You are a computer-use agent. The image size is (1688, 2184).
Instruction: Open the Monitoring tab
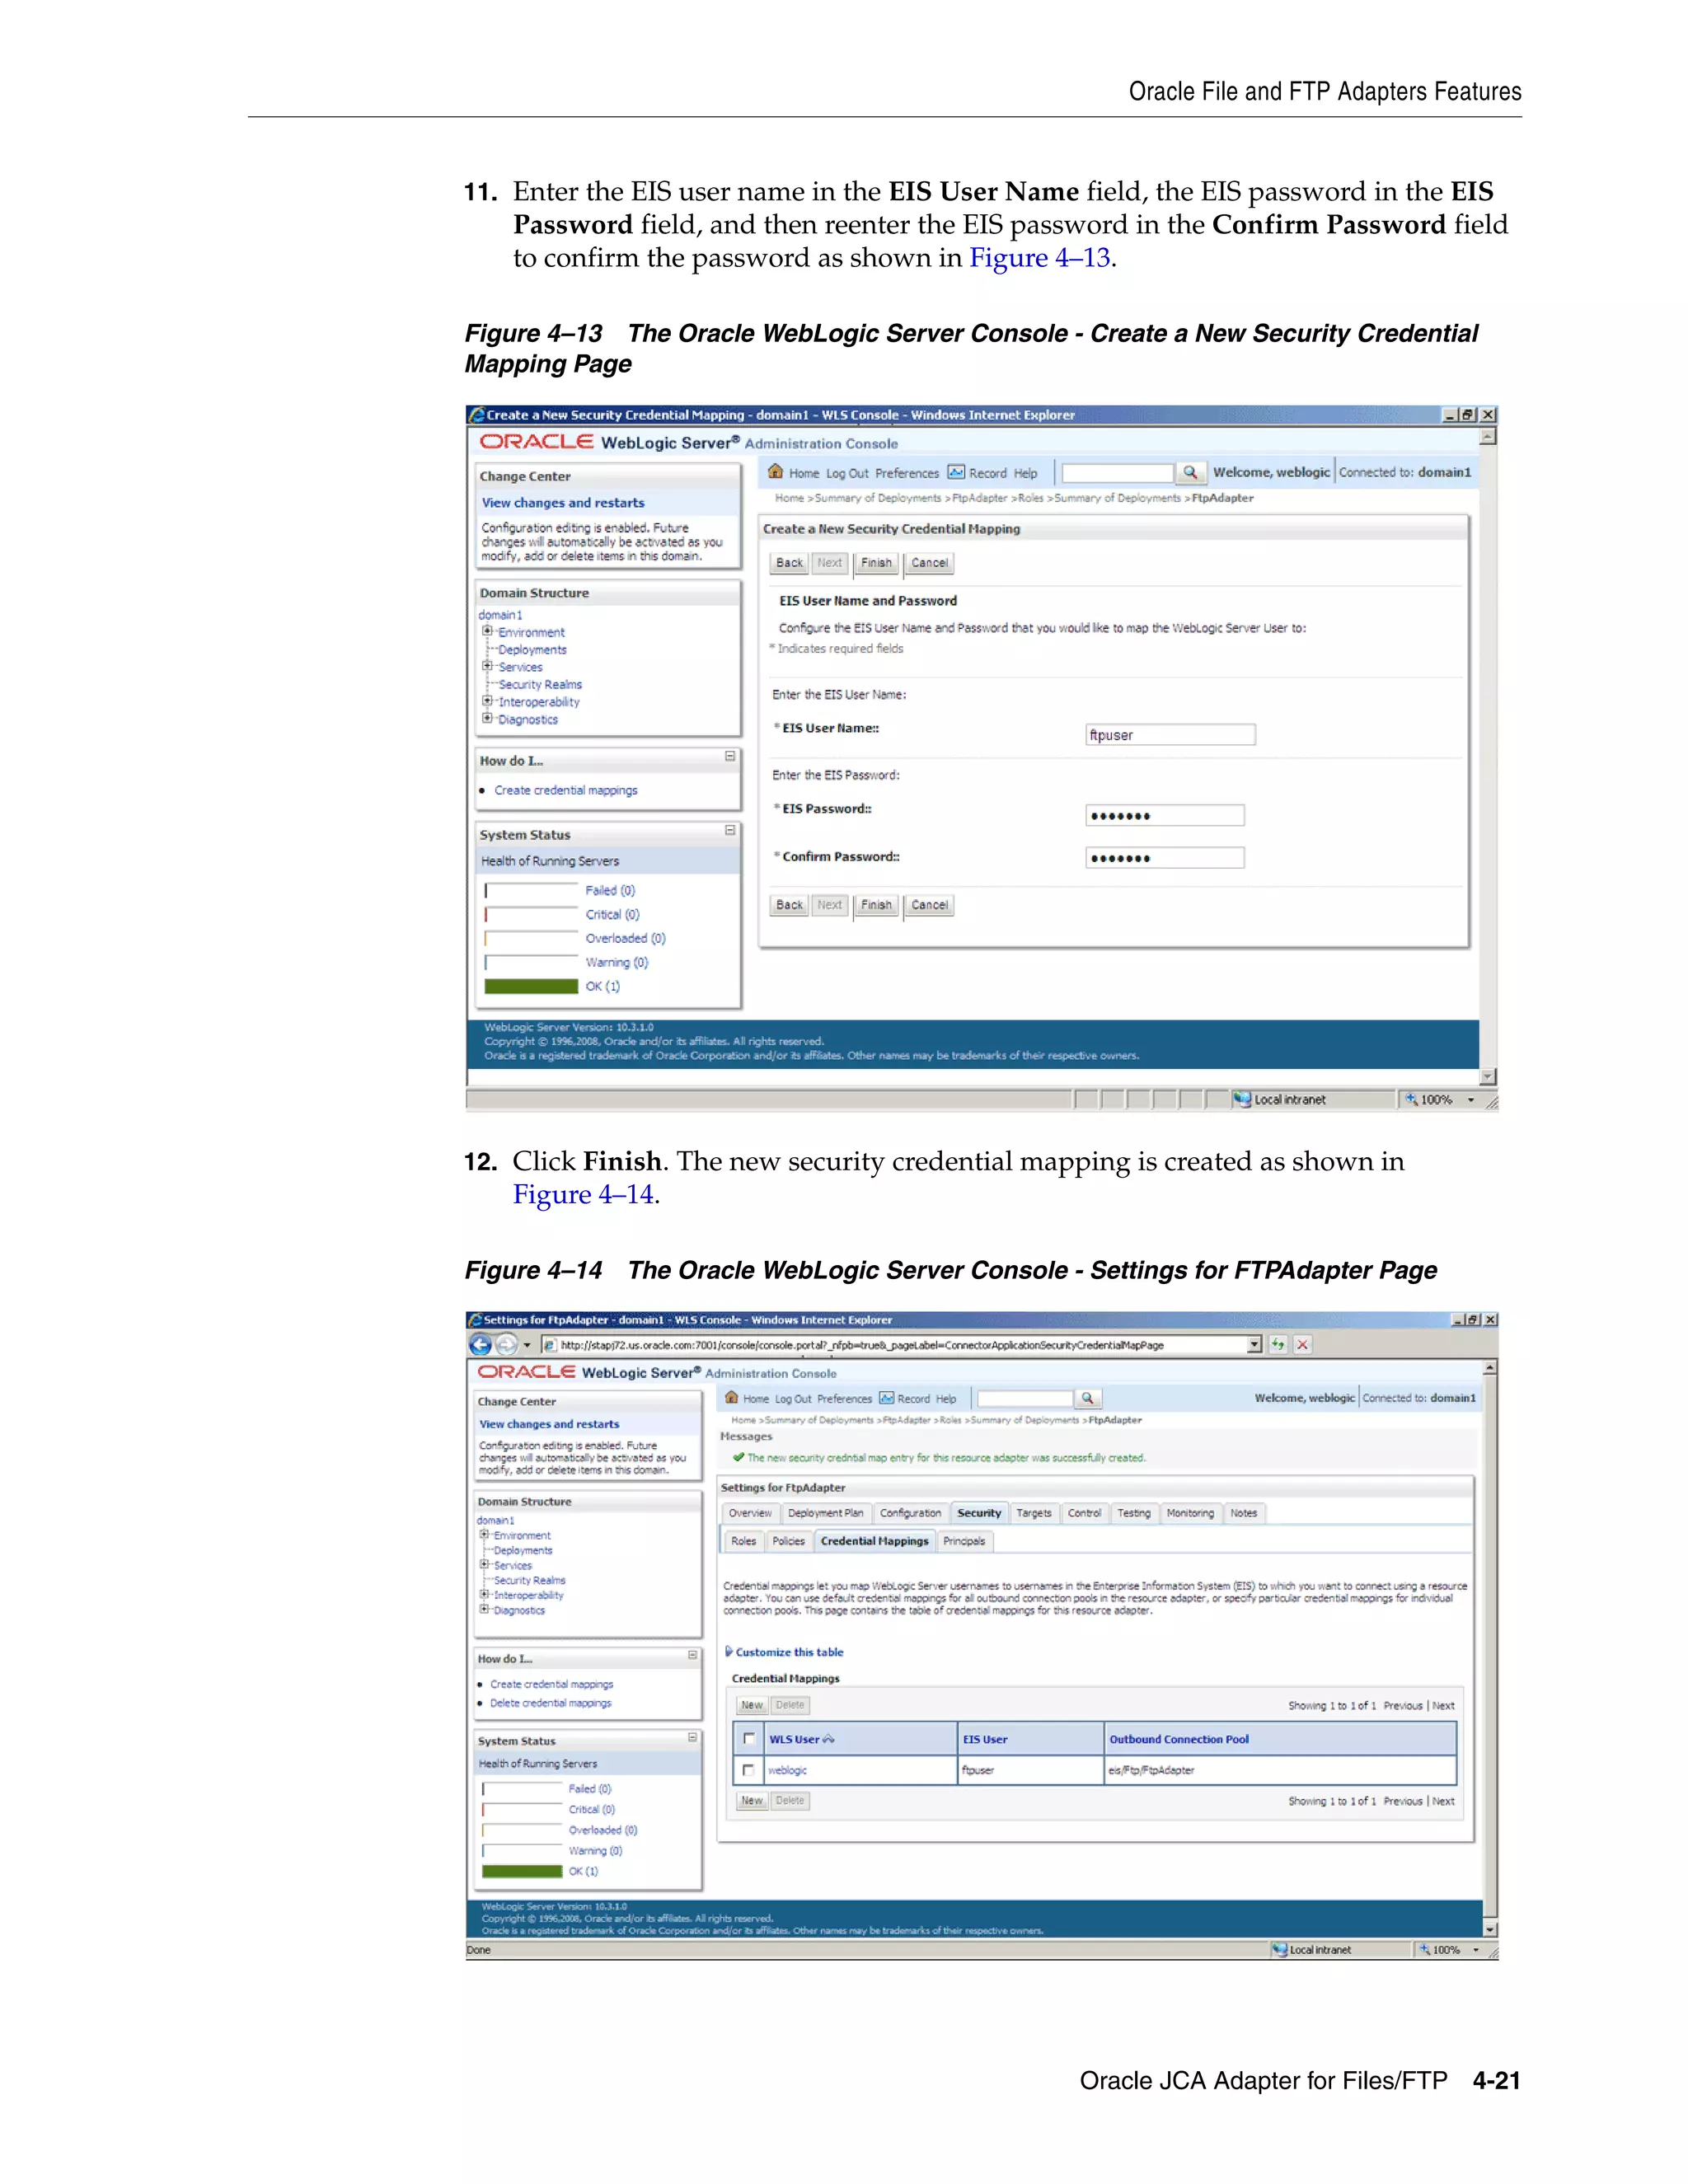(x=1190, y=1513)
